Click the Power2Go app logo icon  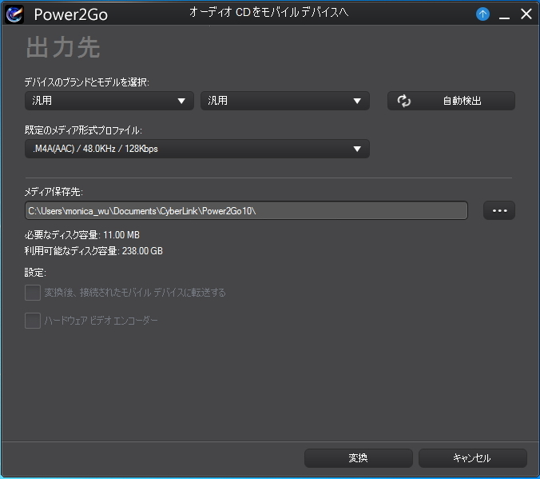14,14
